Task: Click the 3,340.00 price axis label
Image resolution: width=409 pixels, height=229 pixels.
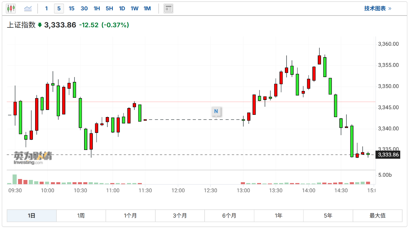Action: pos(388,129)
